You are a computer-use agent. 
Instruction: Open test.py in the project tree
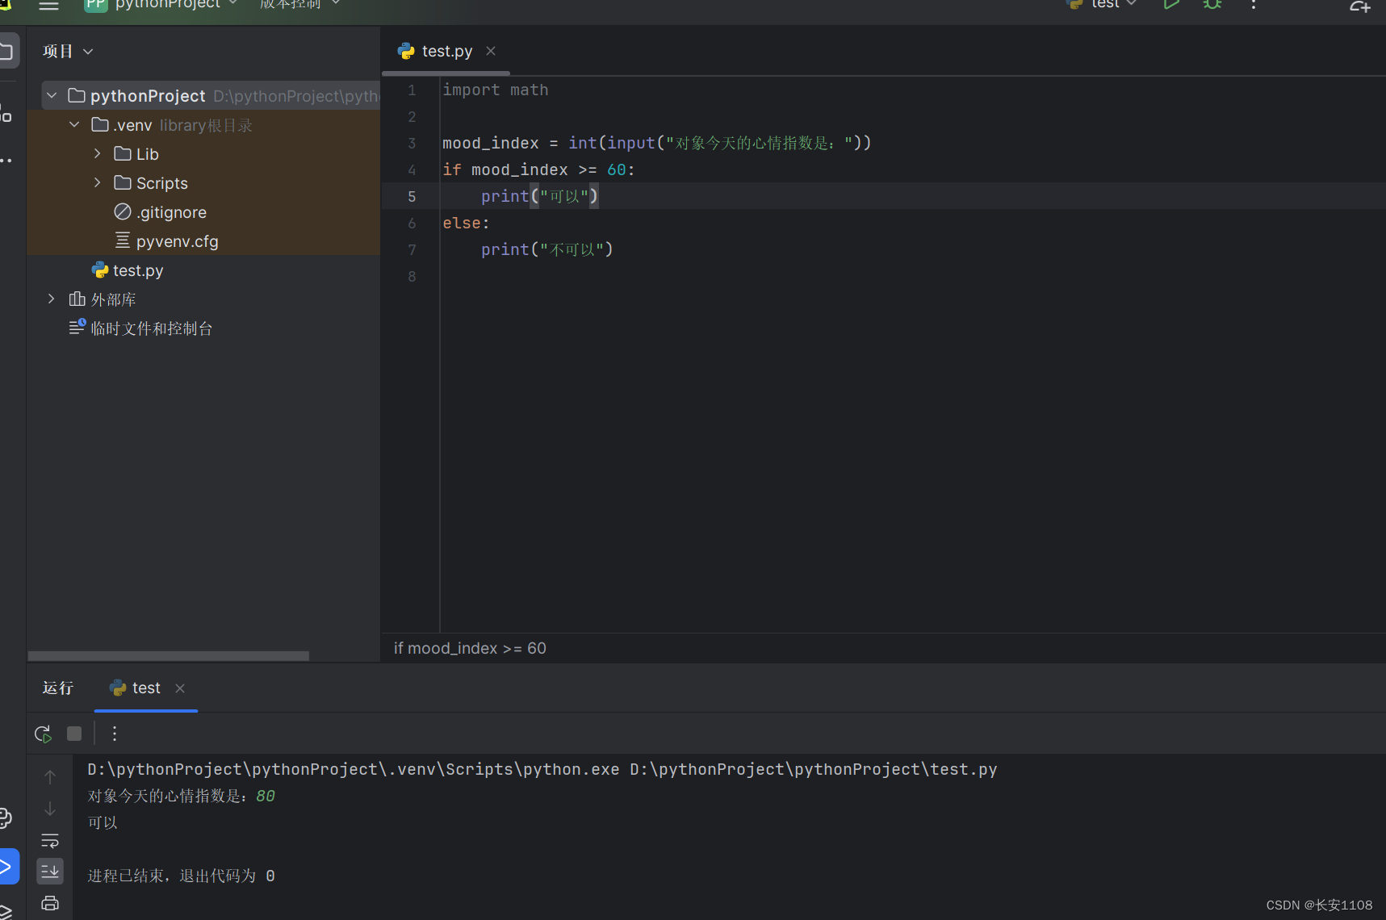[x=138, y=270]
